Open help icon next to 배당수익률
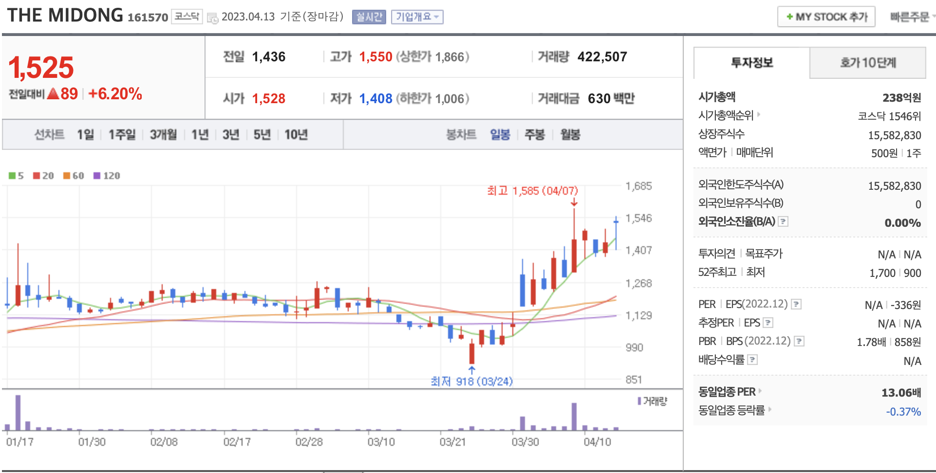 pyautogui.click(x=752, y=360)
